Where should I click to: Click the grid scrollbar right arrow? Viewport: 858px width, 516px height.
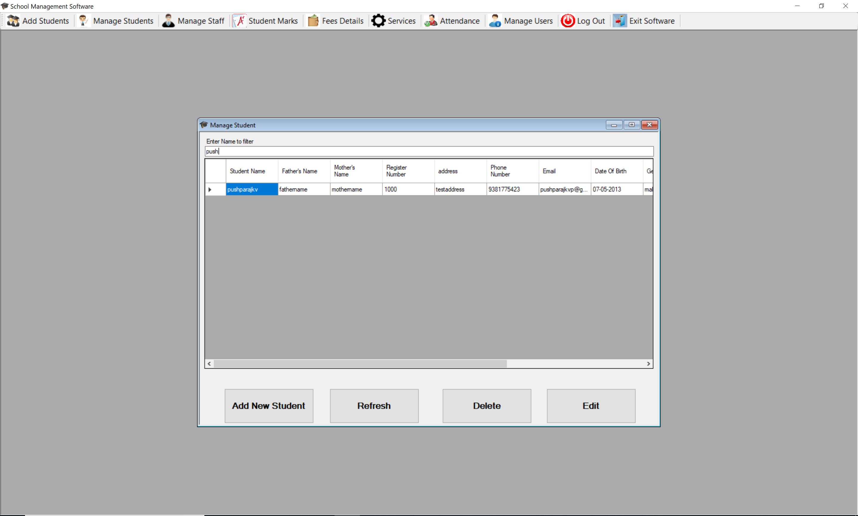pos(648,364)
